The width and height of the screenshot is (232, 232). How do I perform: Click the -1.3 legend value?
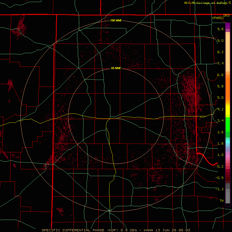219,189
